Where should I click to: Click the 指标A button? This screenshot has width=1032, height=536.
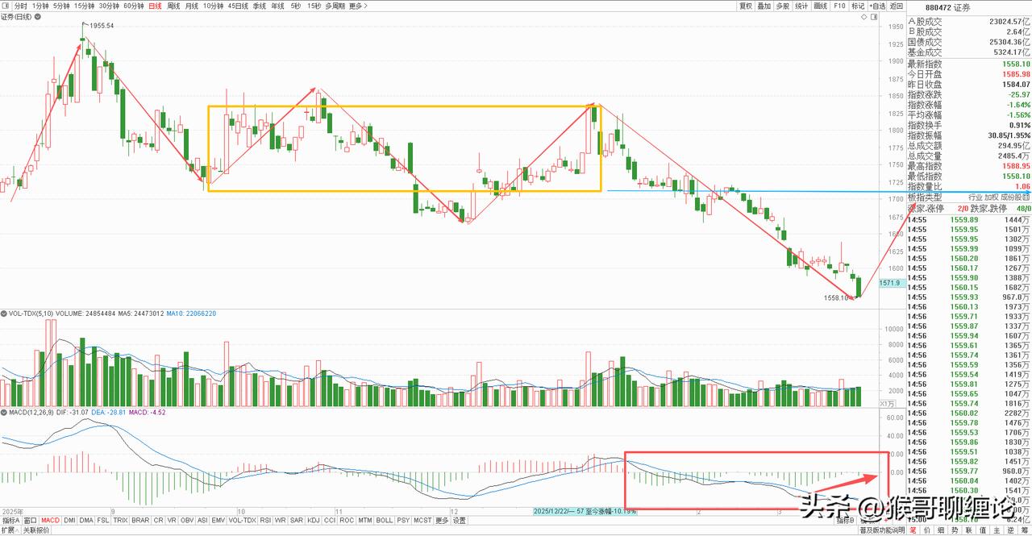click(x=10, y=520)
